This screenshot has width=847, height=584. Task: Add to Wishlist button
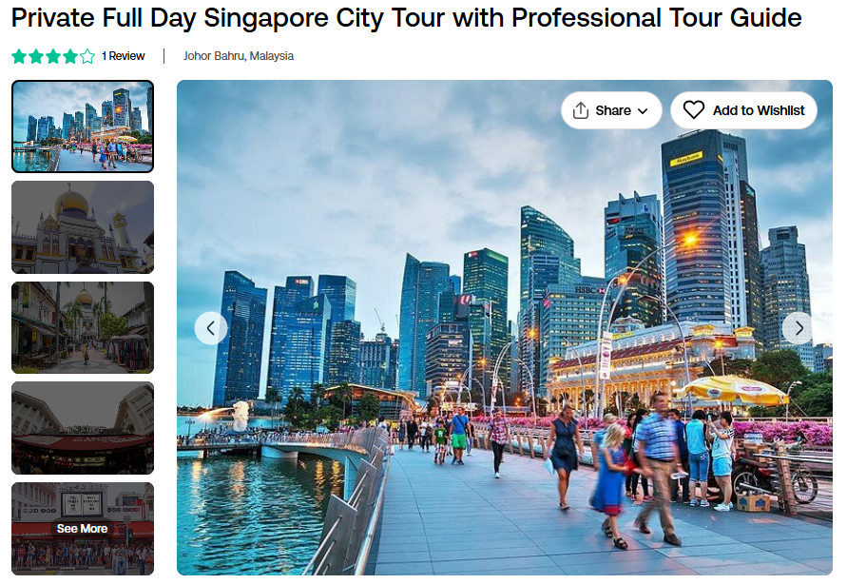pos(743,110)
